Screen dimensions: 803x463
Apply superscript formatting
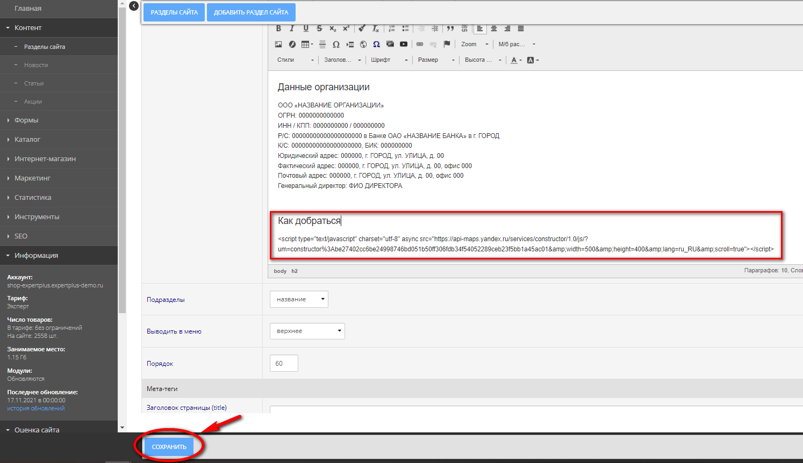(346, 28)
